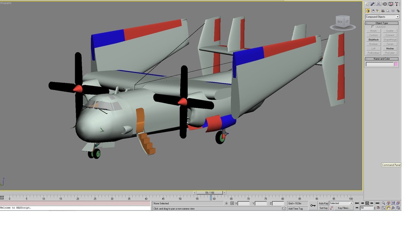Open Time Configuration icon

coord(378,208)
